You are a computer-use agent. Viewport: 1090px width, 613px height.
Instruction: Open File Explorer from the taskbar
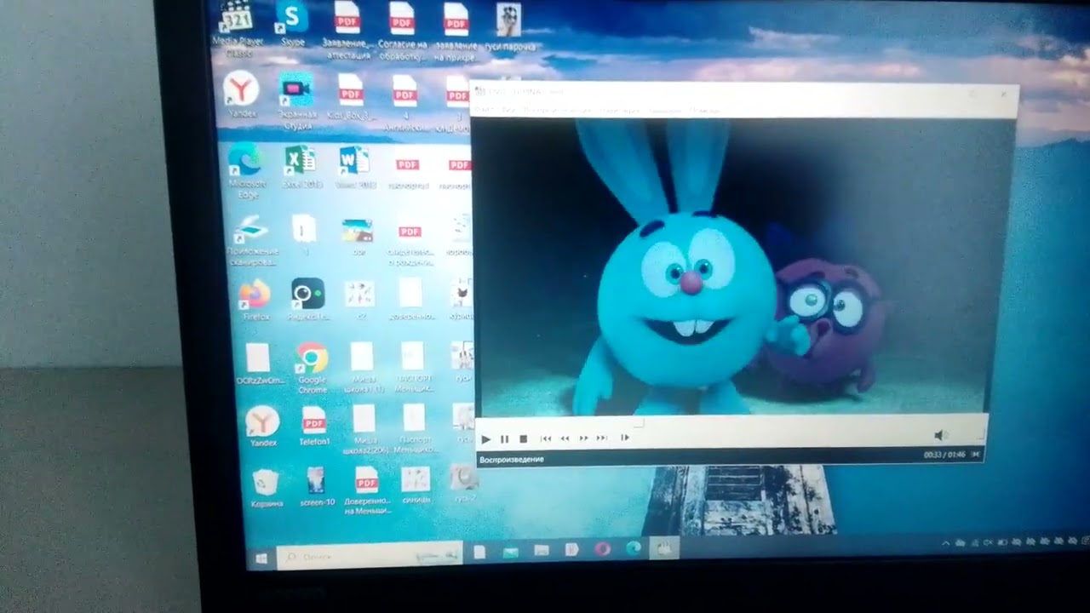pyautogui.click(x=541, y=551)
